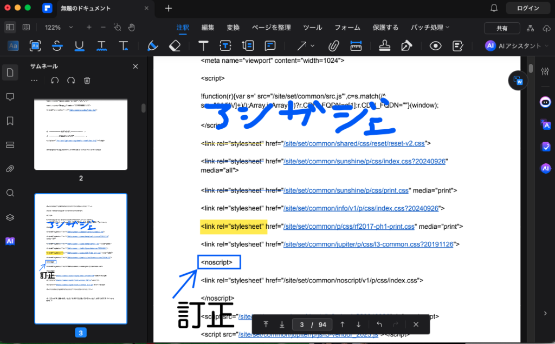Activate the pencil drawing tool

(152, 46)
